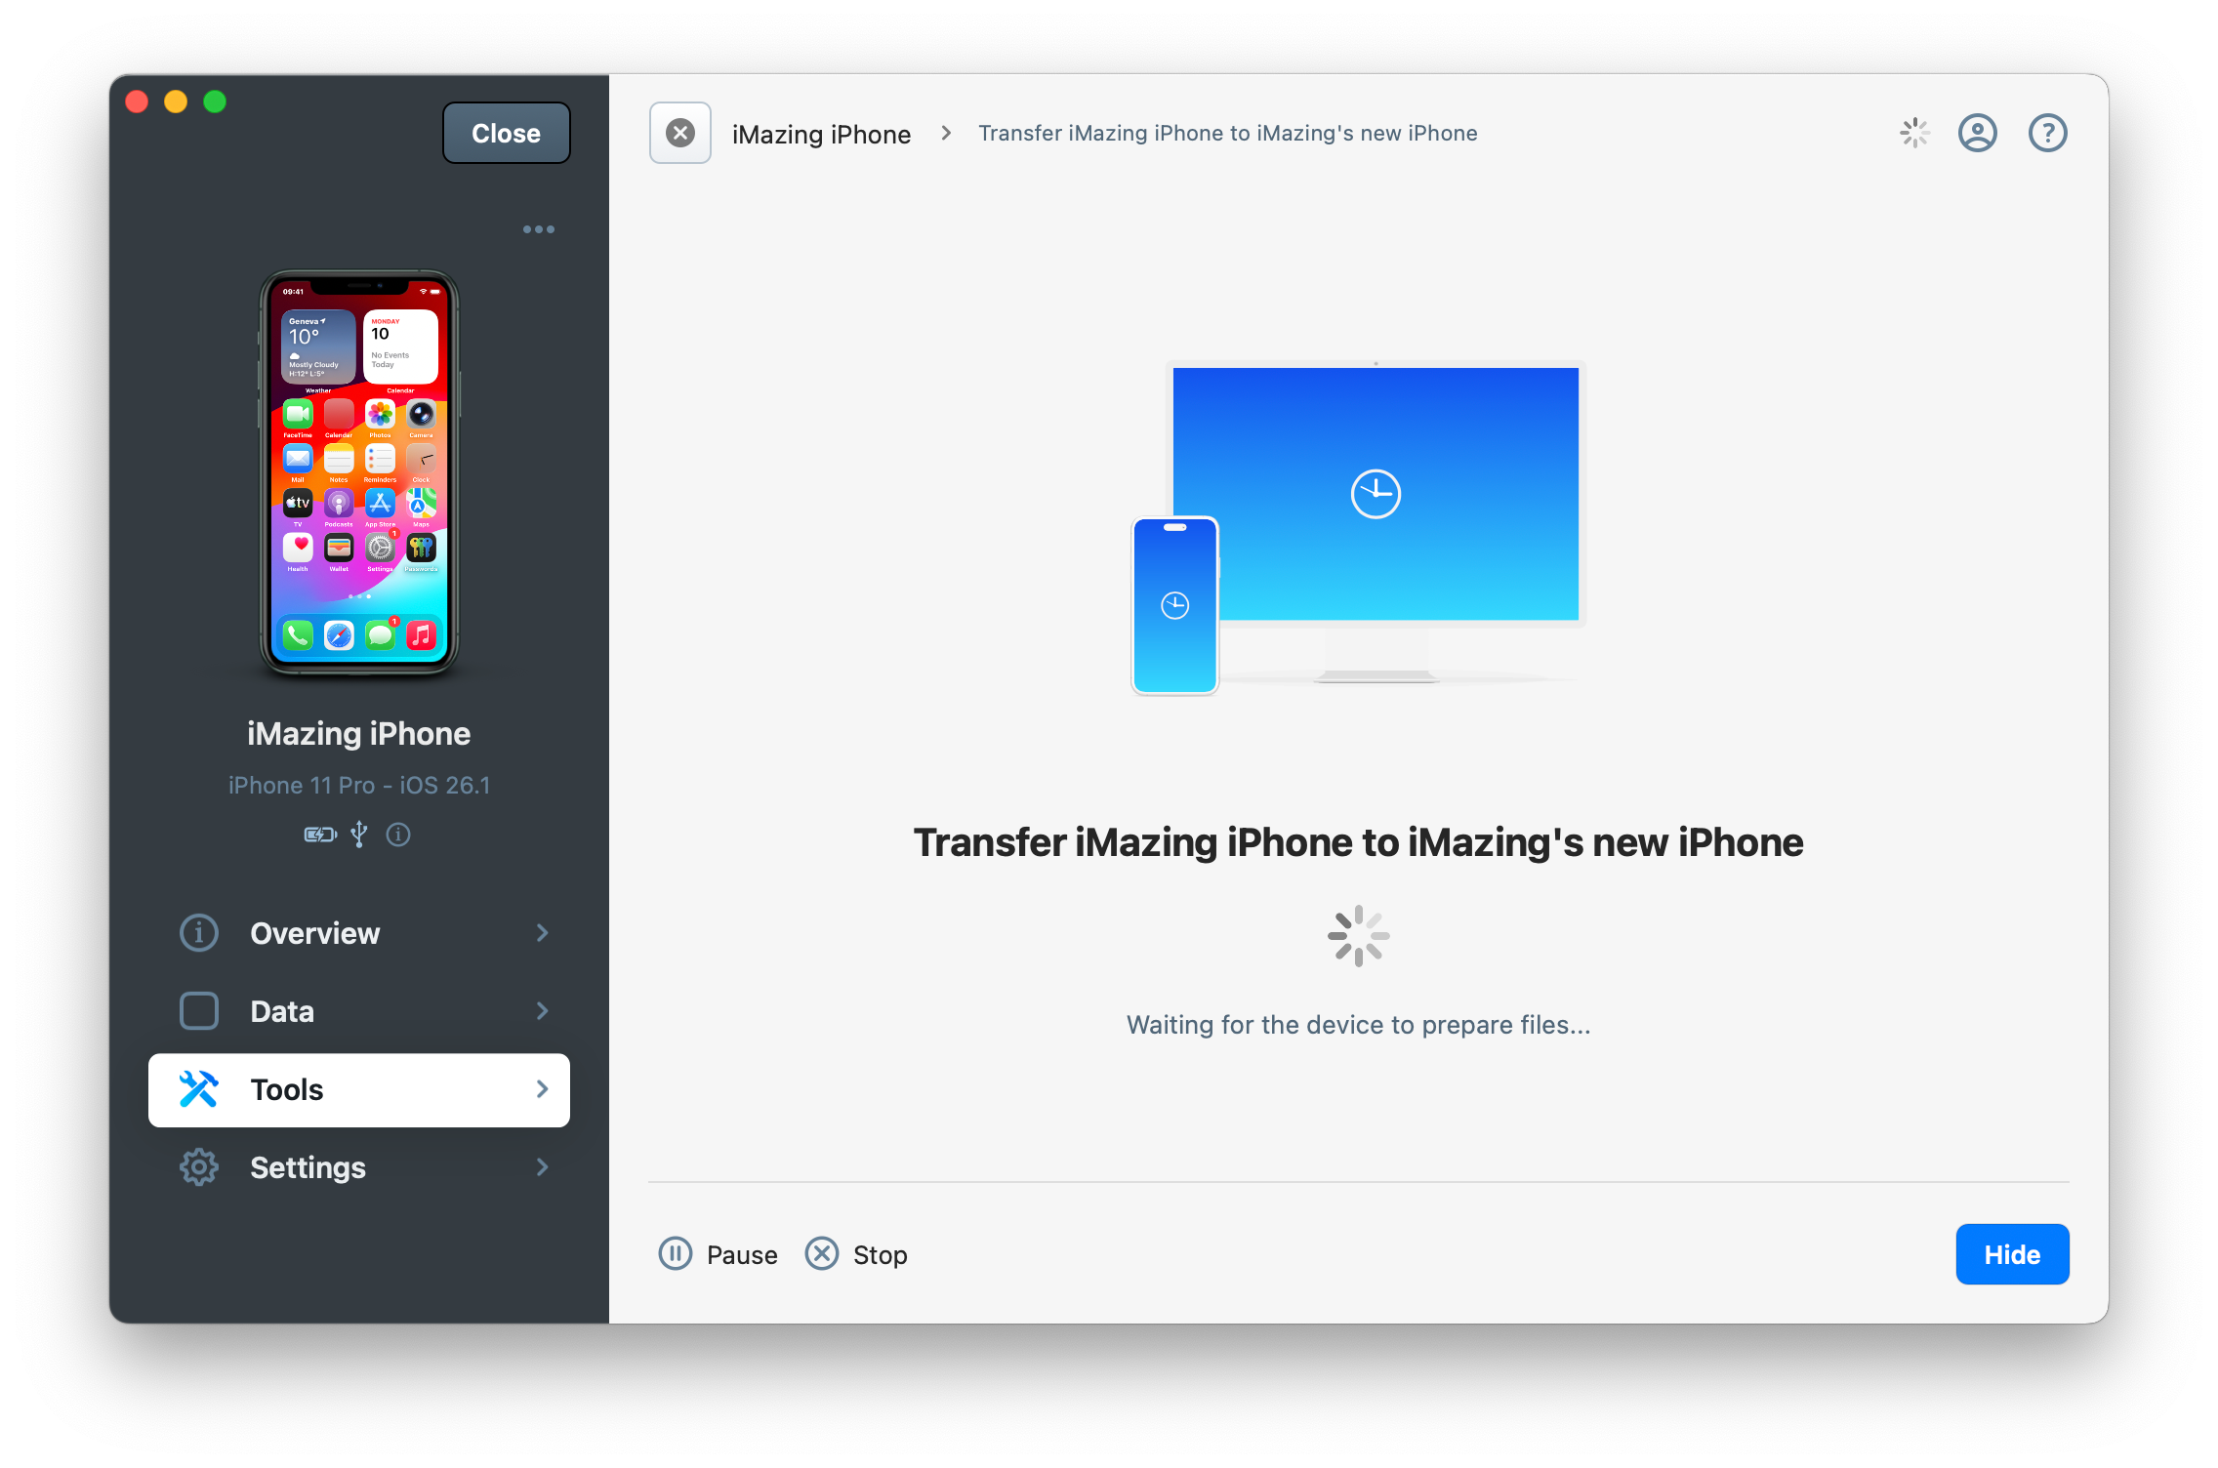Screen dimensions: 2218x1468
Task: Open Settings via the gear icon
Action: tap(199, 1167)
